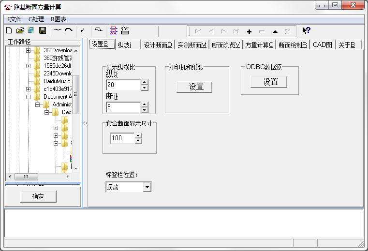This screenshot has width=368, height=251.
Task: Increase the 纵坡 ratio value of 20
Action: [x=145, y=82]
